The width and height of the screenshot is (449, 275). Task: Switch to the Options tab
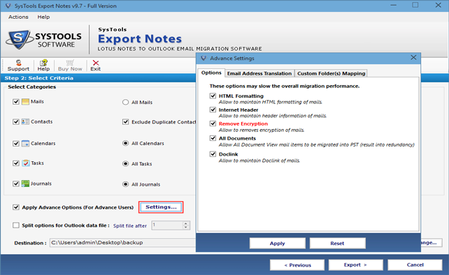click(211, 73)
